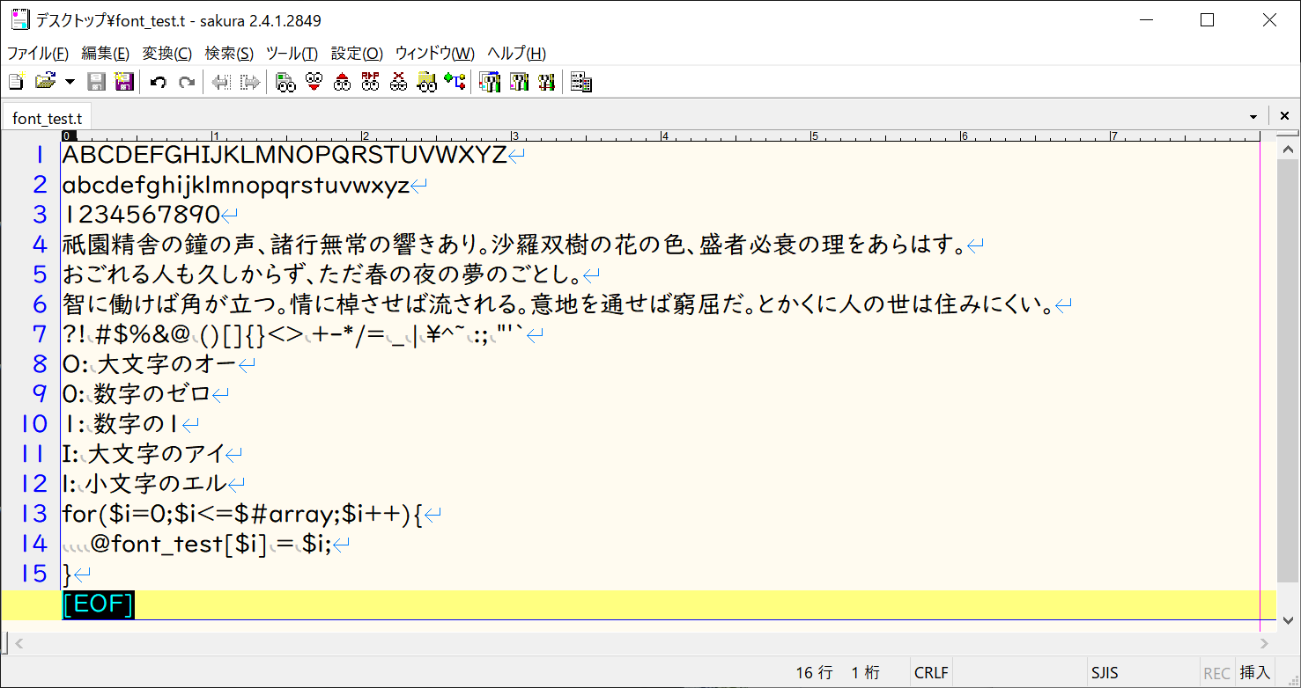Click the open file folder icon

click(x=45, y=83)
